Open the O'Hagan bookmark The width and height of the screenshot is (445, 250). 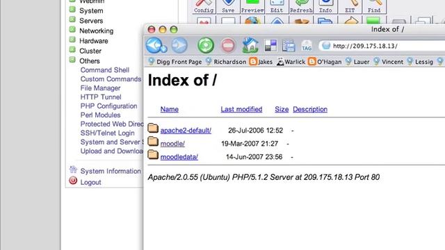coord(325,62)
